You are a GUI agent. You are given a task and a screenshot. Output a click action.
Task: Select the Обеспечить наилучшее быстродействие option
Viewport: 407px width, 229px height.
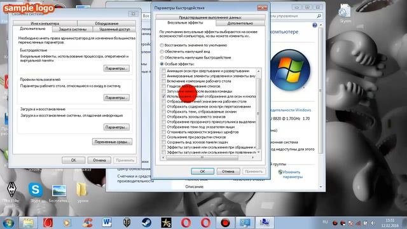point(162,58)
